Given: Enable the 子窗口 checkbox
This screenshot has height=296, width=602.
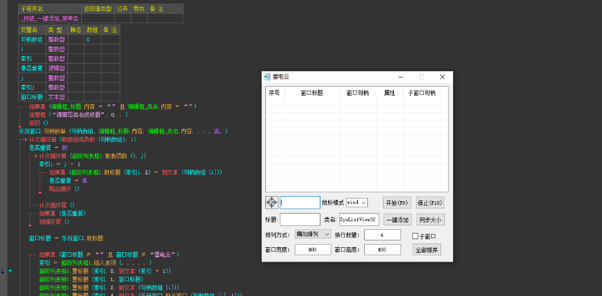Looking at the screenshot, I should coord(416,235).
